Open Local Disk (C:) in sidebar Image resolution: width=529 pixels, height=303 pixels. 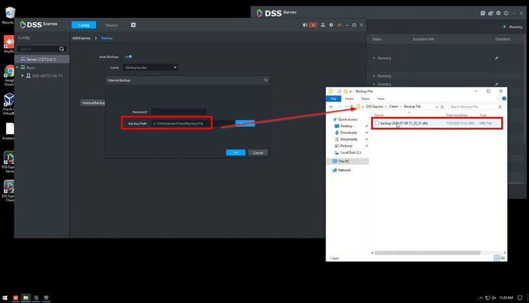(x=350, y=153)
